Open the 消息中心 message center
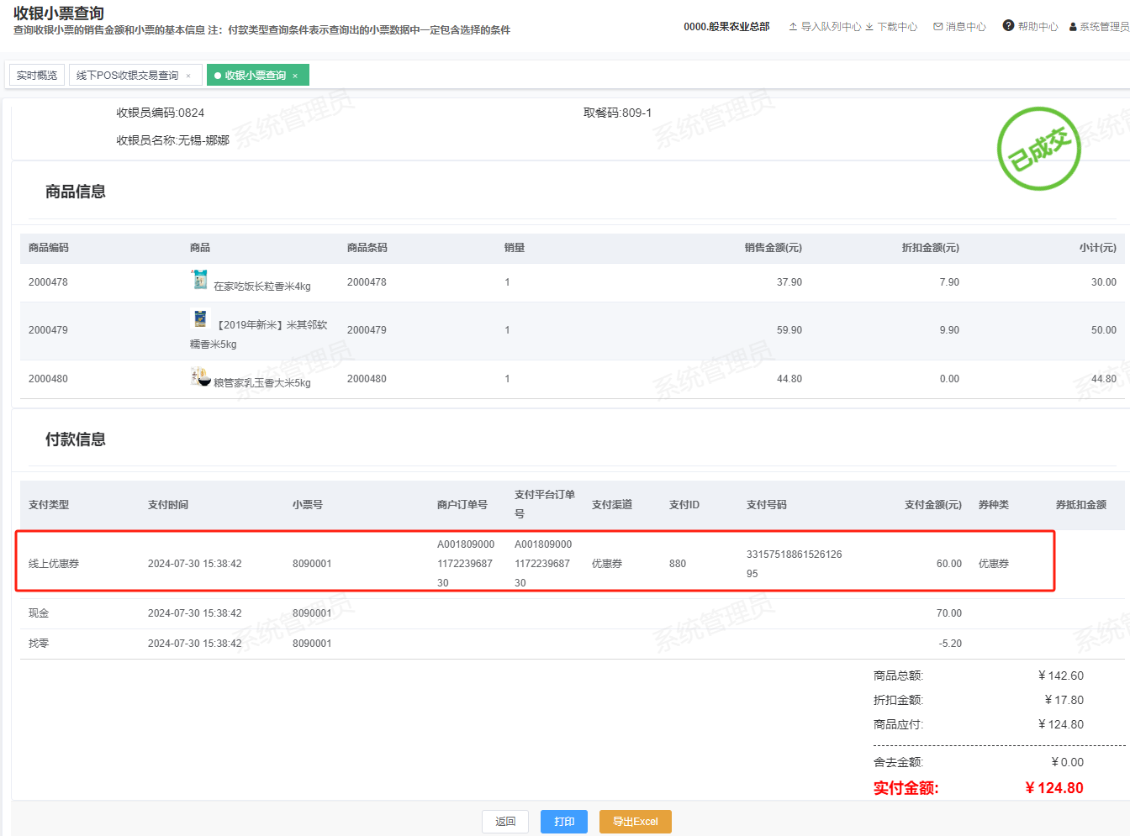1130x836 pixels. click(x=959, y=27)
